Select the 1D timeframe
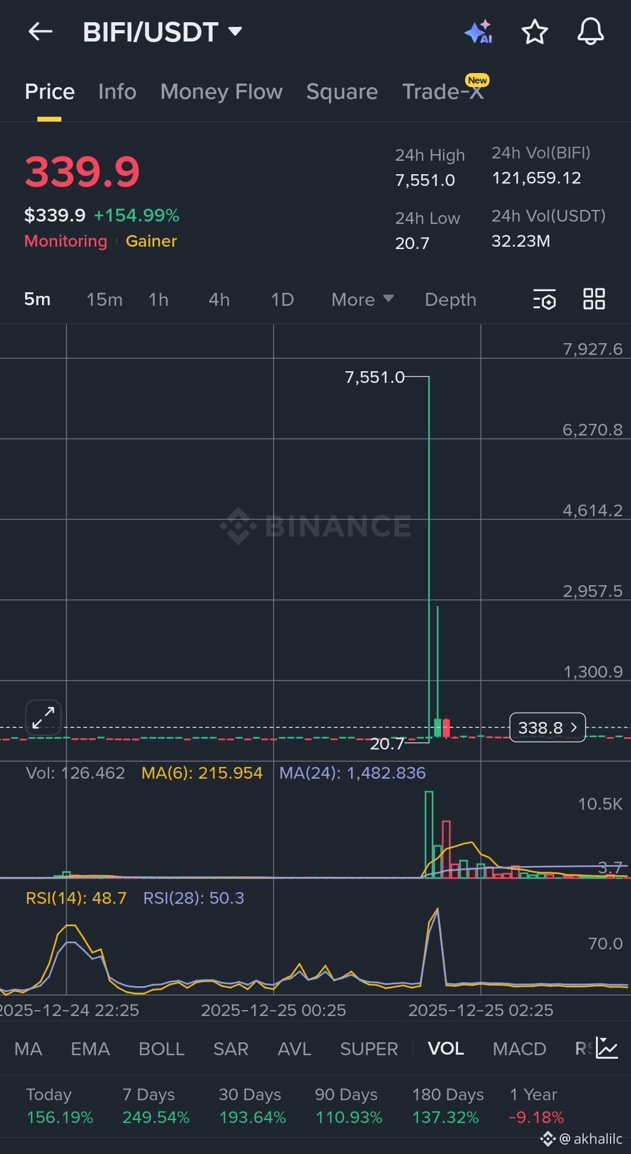This screenshot has width=631, height=1154. coord(282,299)
